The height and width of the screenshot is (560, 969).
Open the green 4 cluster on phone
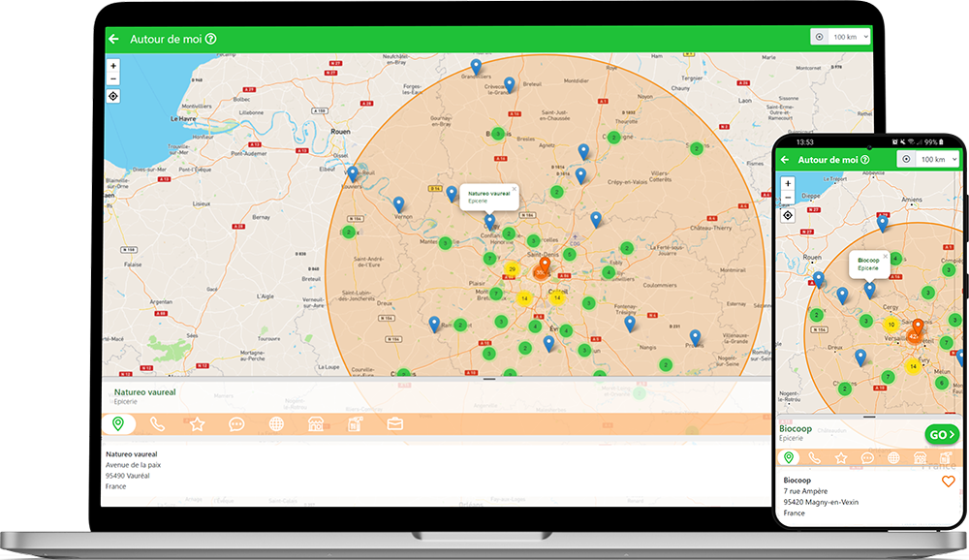point(896,259)
